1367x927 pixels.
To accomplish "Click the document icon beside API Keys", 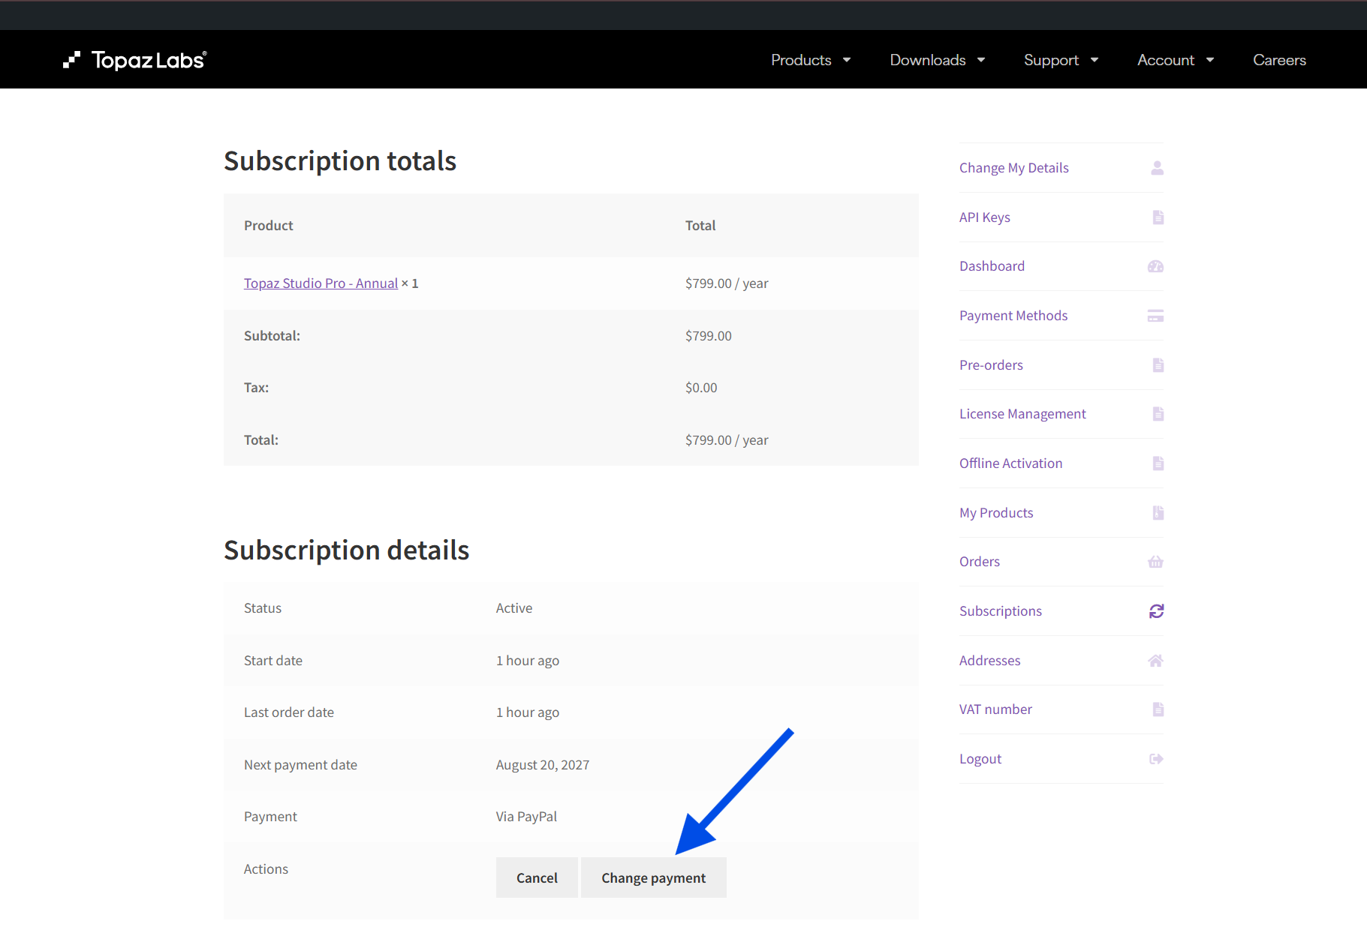I will coord(1158,217).
